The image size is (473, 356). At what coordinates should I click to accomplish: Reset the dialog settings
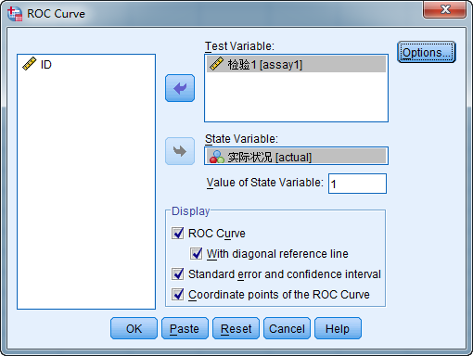tap(236, 328)
